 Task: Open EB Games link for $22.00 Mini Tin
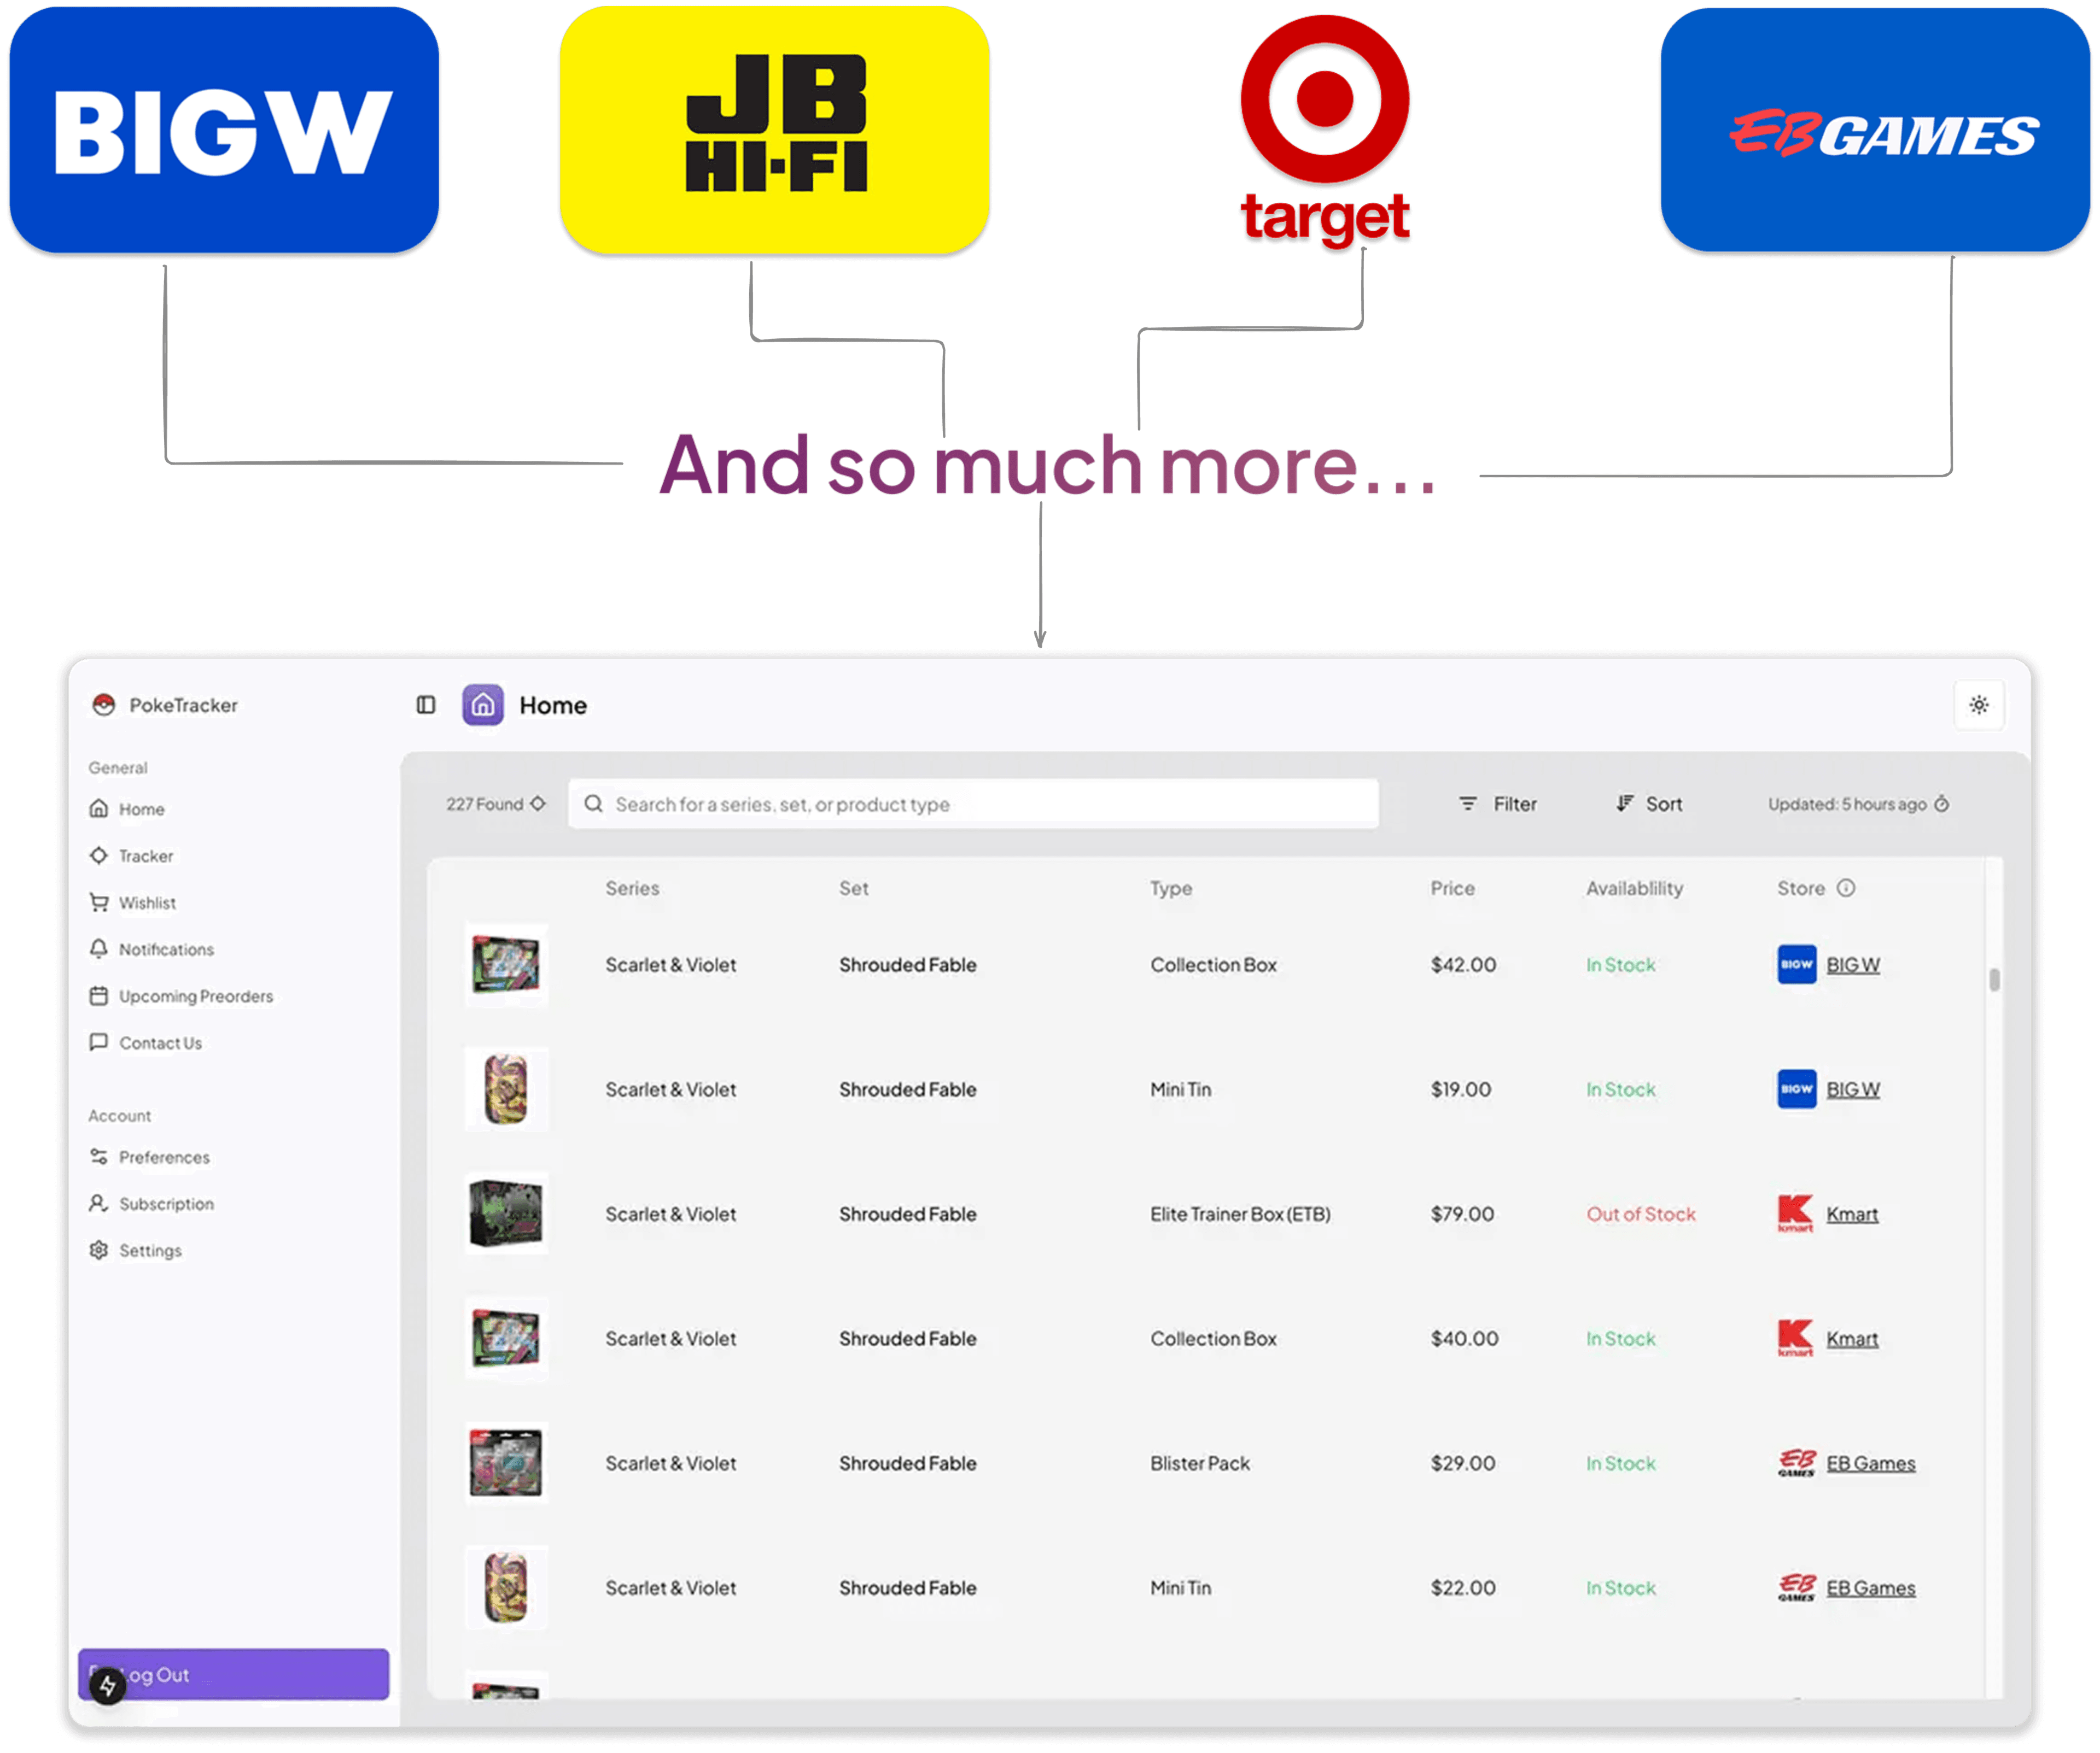[x=1871, y=1589]
